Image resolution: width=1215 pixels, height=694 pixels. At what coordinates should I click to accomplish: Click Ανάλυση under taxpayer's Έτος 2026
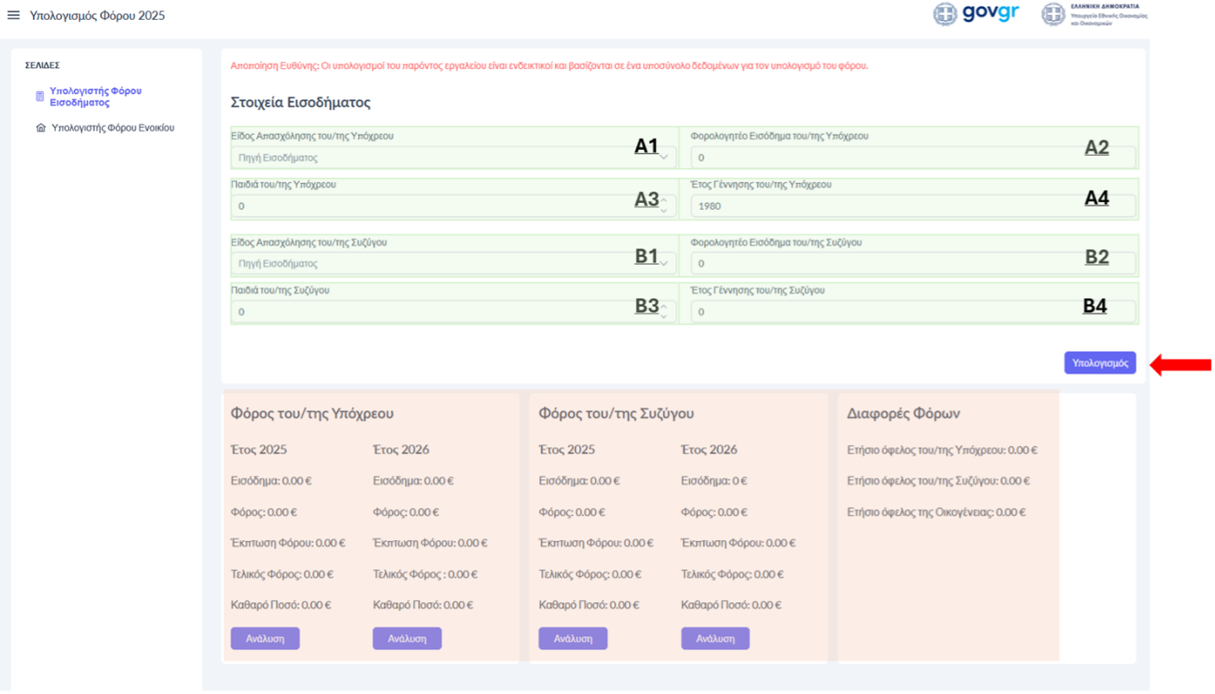(407, 638)
